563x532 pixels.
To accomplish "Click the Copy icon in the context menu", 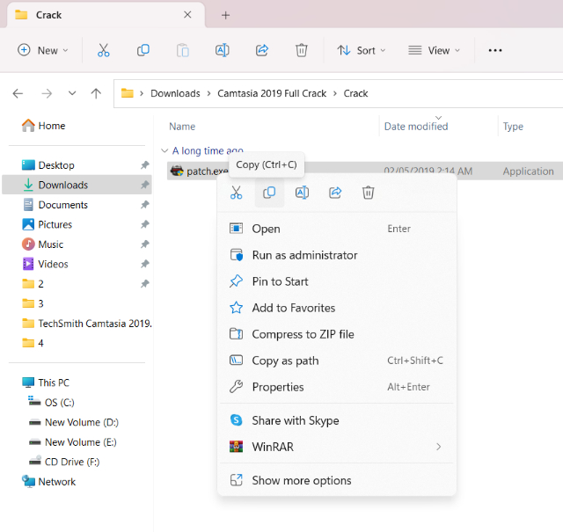I will point(269,193).
